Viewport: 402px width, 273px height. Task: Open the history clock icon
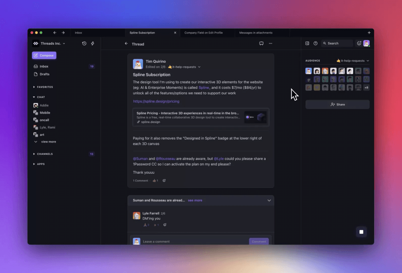84,43
